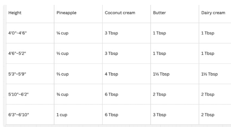This screenshot has width=231, height=127.
Task: Click the 4'0"–4'6" height cell
Action: coord(30,33)
